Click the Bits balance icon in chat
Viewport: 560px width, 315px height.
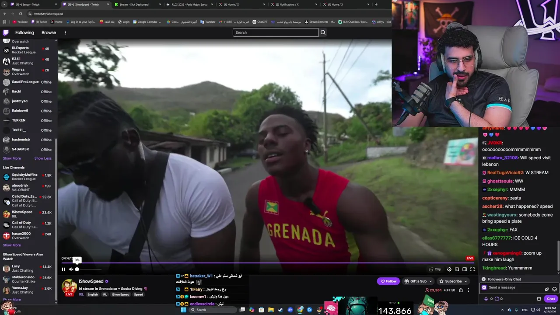pos(486,299)
